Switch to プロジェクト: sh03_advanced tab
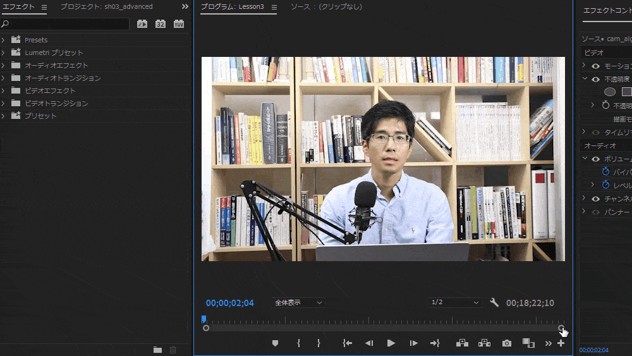Image resolution: width=632 pixels, height=356 pixels. [107, 6]
